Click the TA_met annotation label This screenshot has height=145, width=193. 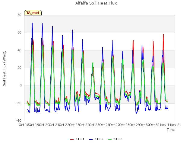(x=33, y=13)
